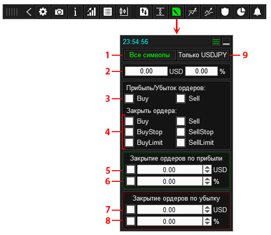The height and width of the screenshot is (235, 271).
Task: Click profit percent amount input field
Action: coord(170,181)
